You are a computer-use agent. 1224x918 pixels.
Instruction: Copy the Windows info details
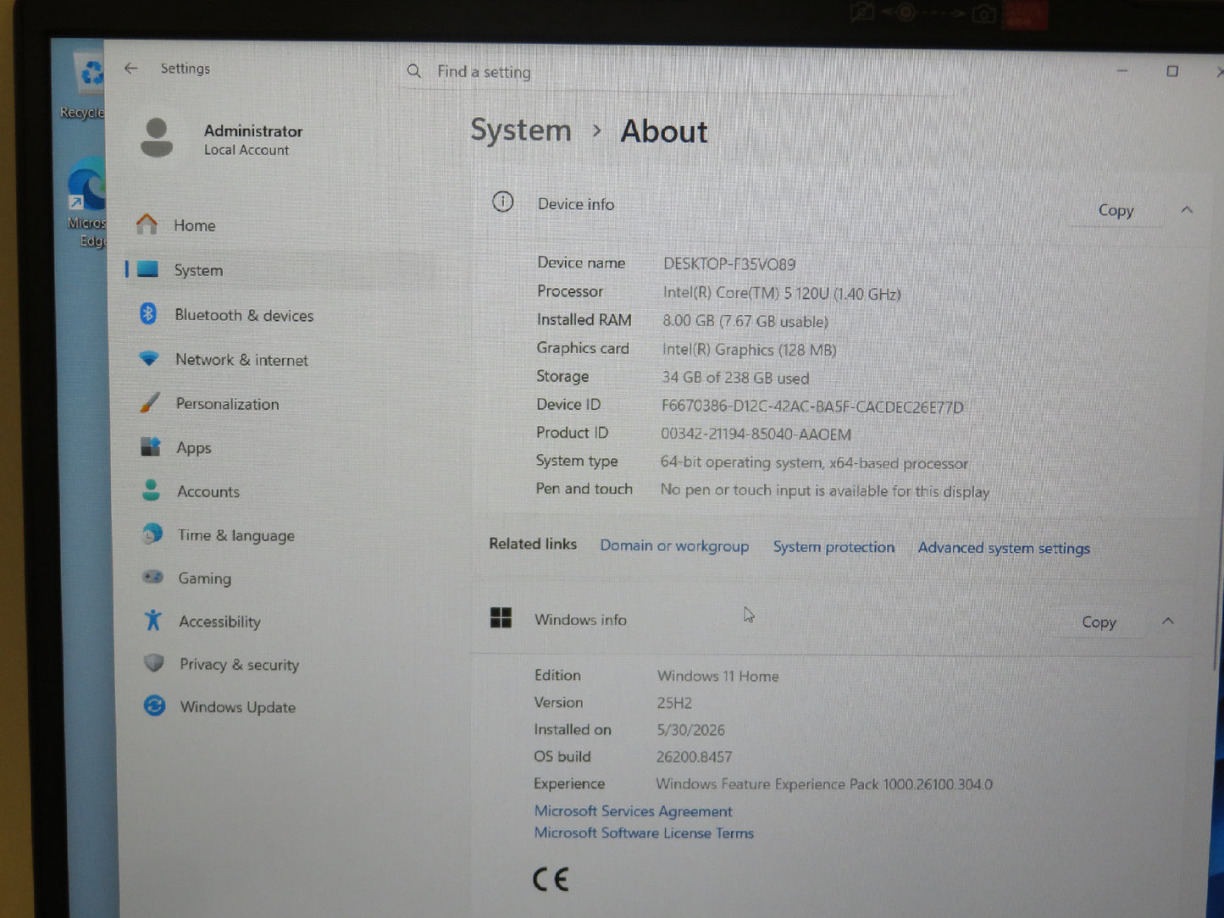click(x=1099, y=622)
